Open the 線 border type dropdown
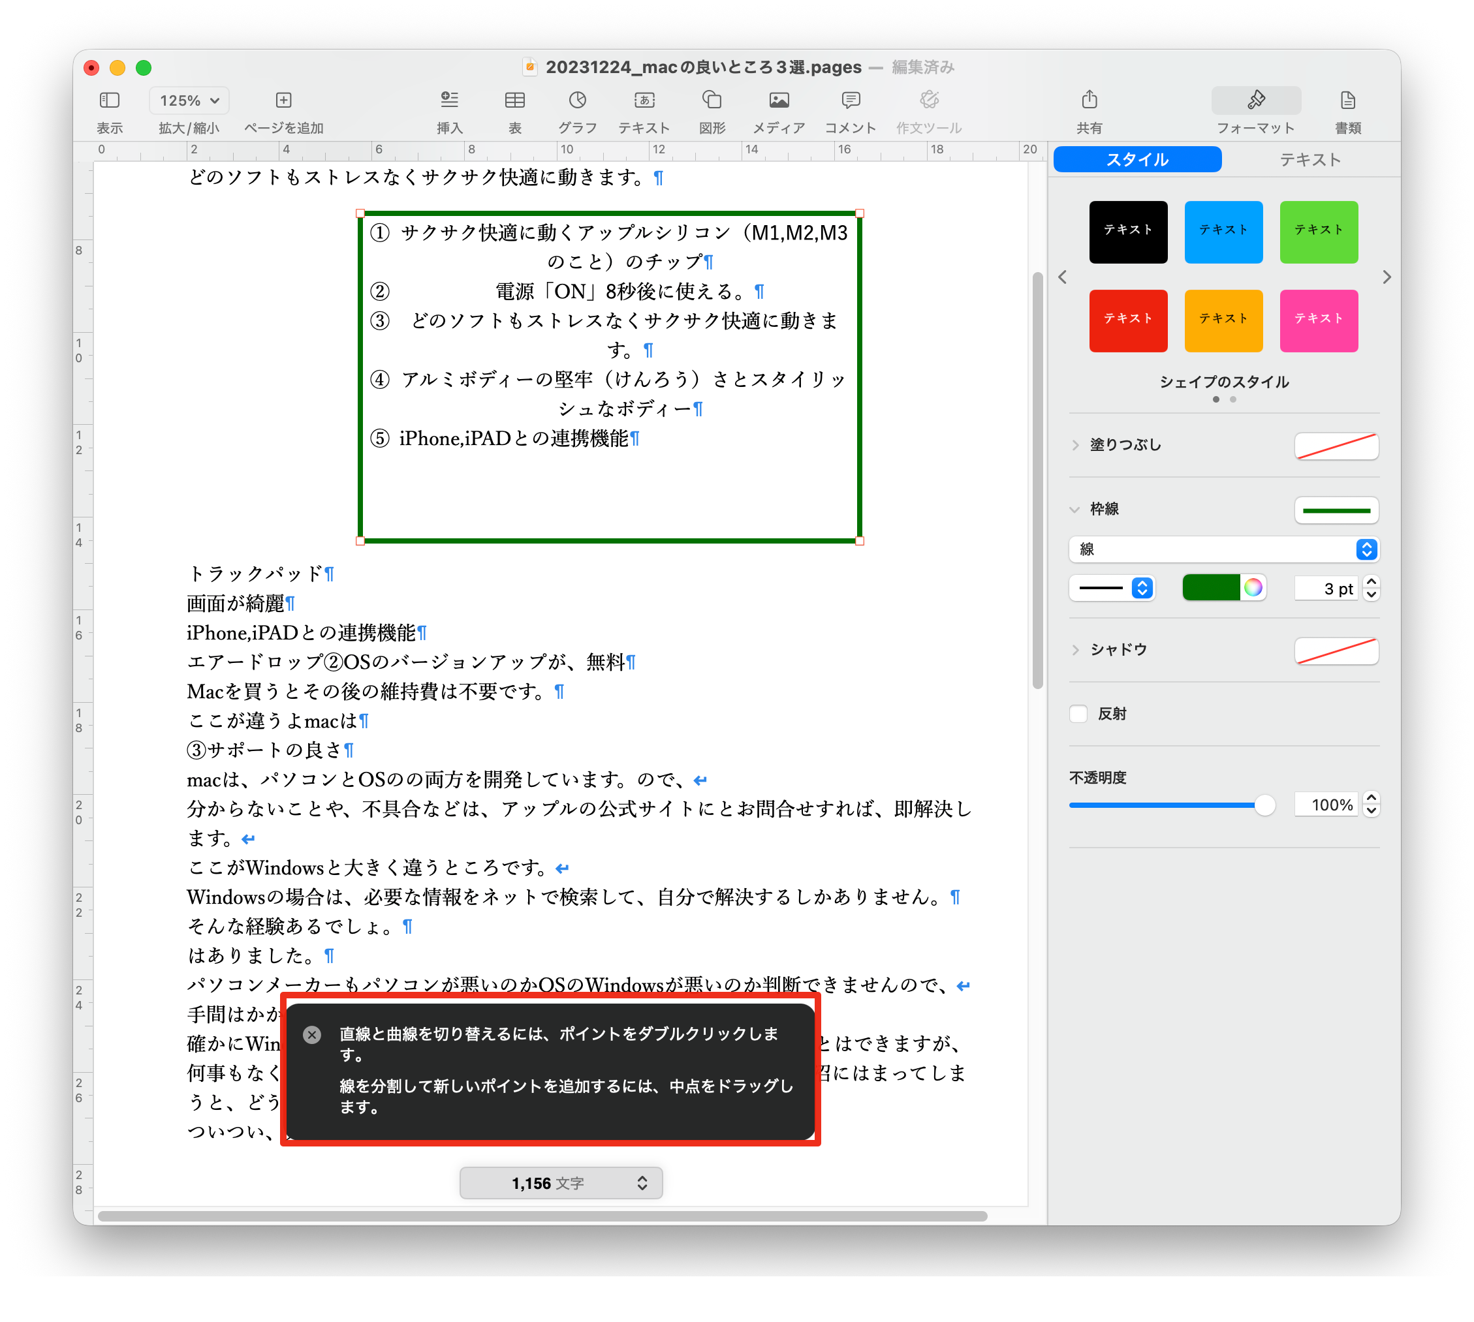The height and width of the screenshot is (1322, 1474). tap(1223, 549)
